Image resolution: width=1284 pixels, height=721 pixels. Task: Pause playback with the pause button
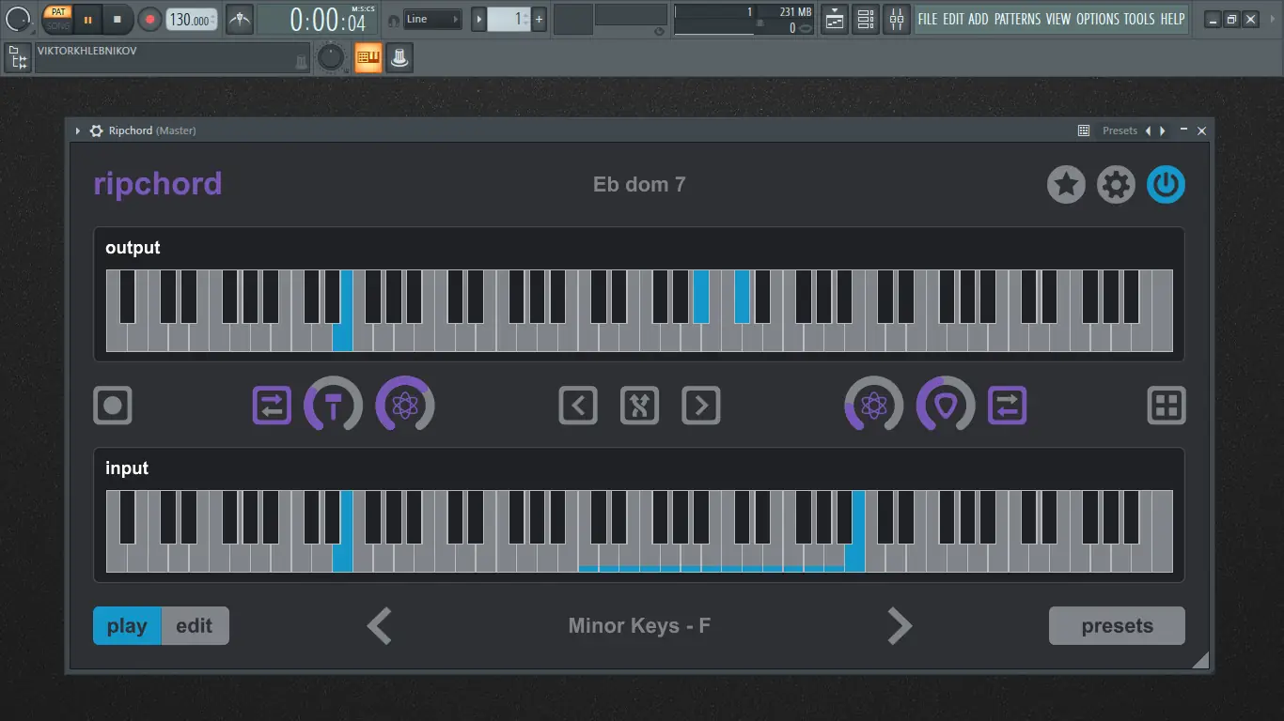[88, 19]
